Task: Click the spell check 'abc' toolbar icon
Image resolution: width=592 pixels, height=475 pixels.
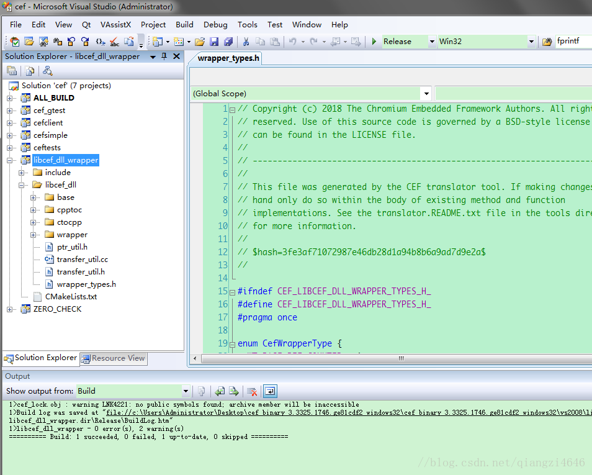Action: click(x=114, y=42)
